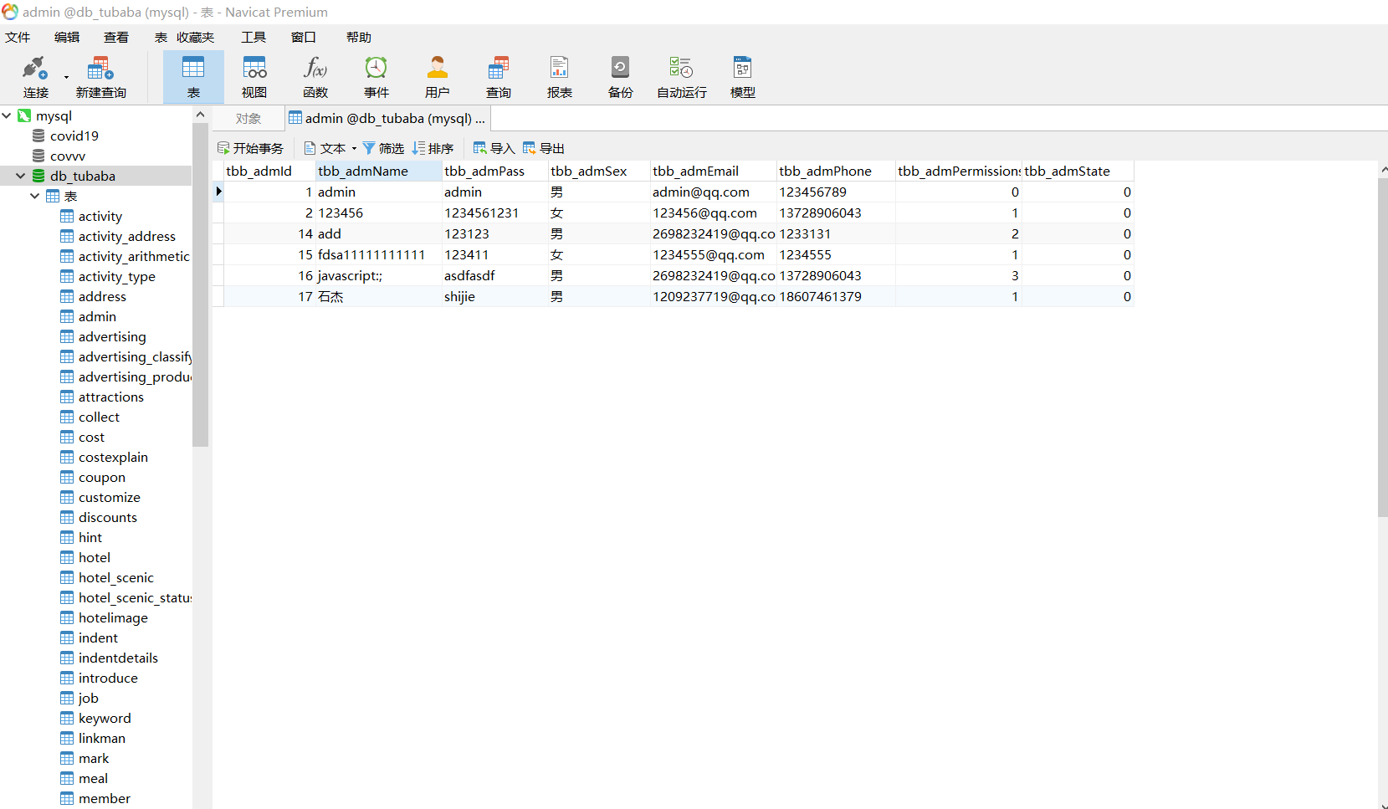The height and width of the screenshot is (809, 1388).
Task: Select the cell containing fdsa11111111111
Action: click(378, 254)
